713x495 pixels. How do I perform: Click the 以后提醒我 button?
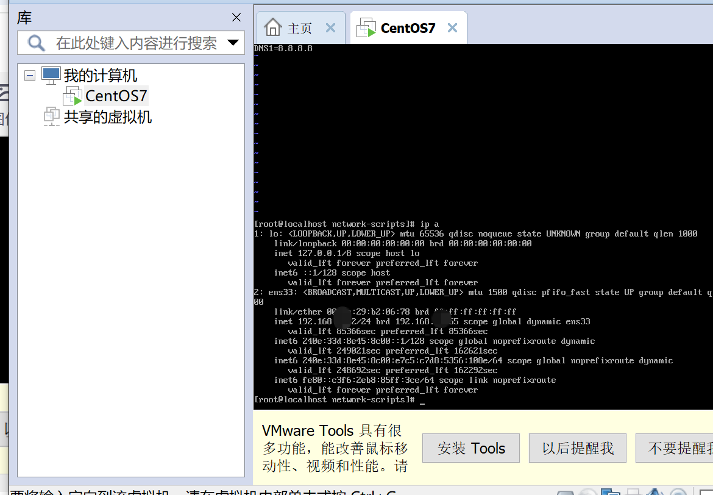tap(578, 448)
